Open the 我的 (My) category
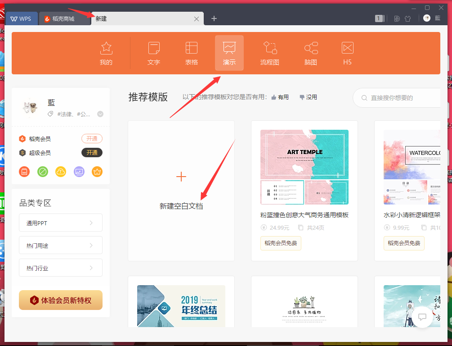This screenshot has width=452, height=346. (106, 53)
